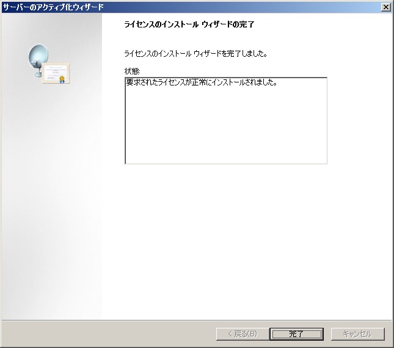Click the 要求されたライセンス text at status start
The width and height of the screenshot is (394, 348).
[150, 82]
